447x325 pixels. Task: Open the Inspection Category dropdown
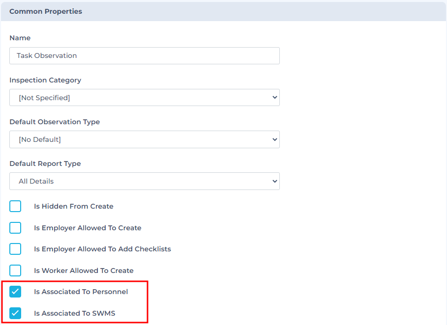click(144, 98)
